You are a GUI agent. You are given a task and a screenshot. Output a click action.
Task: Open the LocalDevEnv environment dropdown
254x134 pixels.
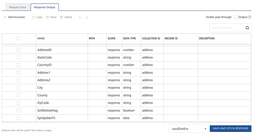coord(188,129)
